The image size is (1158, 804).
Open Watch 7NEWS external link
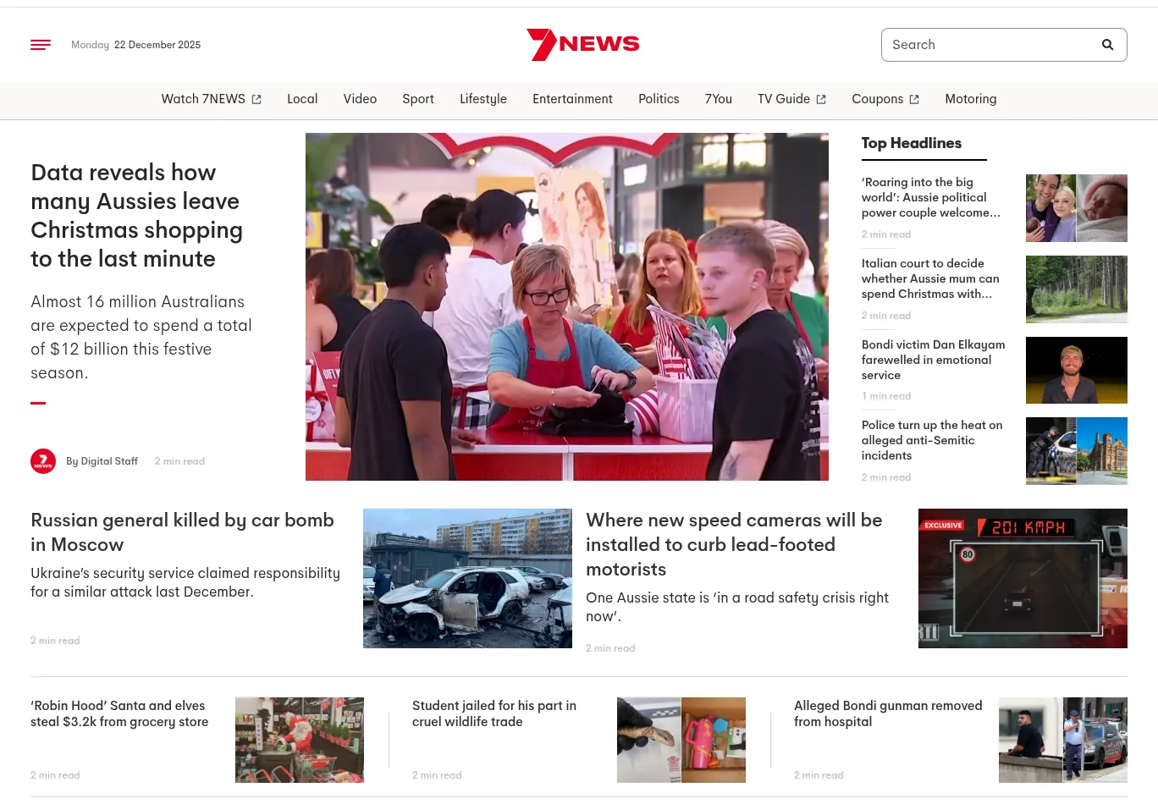pyautogui.click(x=211, y=99)
